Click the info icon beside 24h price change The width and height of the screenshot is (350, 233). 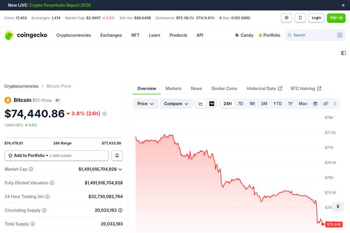(104, 114)
